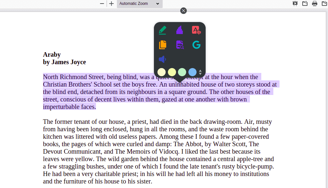Click the color palette up-down stepper arrows

[x=200, y=72]
